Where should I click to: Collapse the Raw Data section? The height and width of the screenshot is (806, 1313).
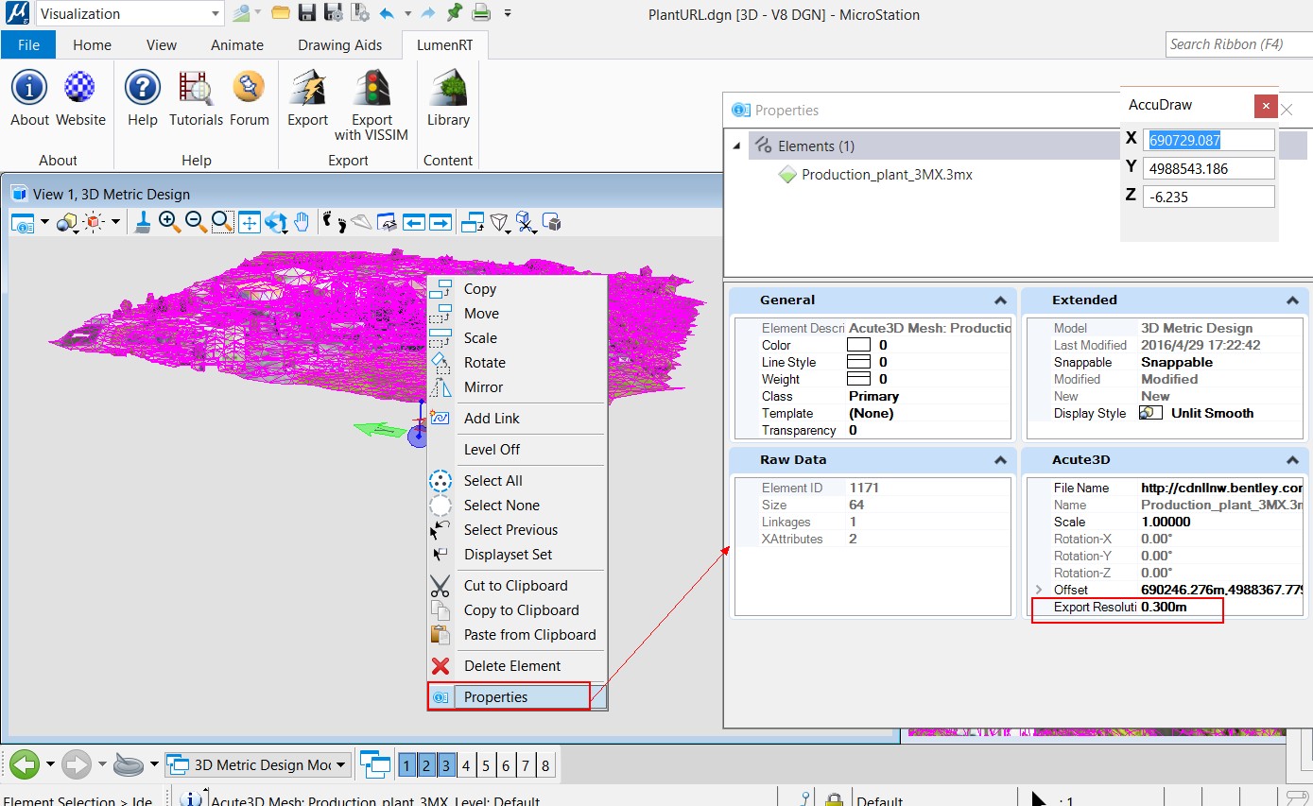1000,460
